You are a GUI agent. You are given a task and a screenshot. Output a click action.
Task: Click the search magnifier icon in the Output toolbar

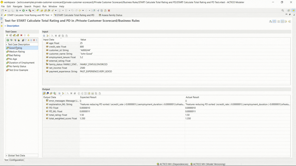coord(54,93)
